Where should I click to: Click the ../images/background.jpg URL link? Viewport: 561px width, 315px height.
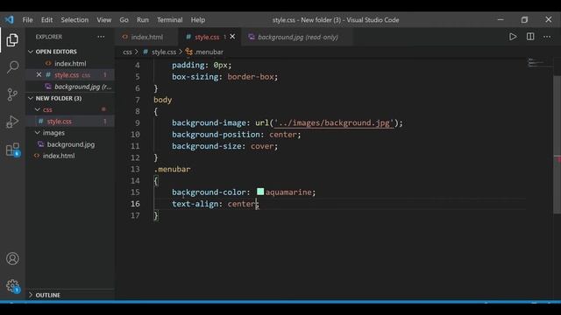[333, 122]
